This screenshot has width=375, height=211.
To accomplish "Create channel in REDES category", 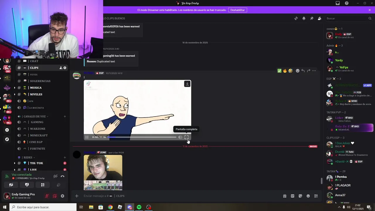I will pos(65,157).
